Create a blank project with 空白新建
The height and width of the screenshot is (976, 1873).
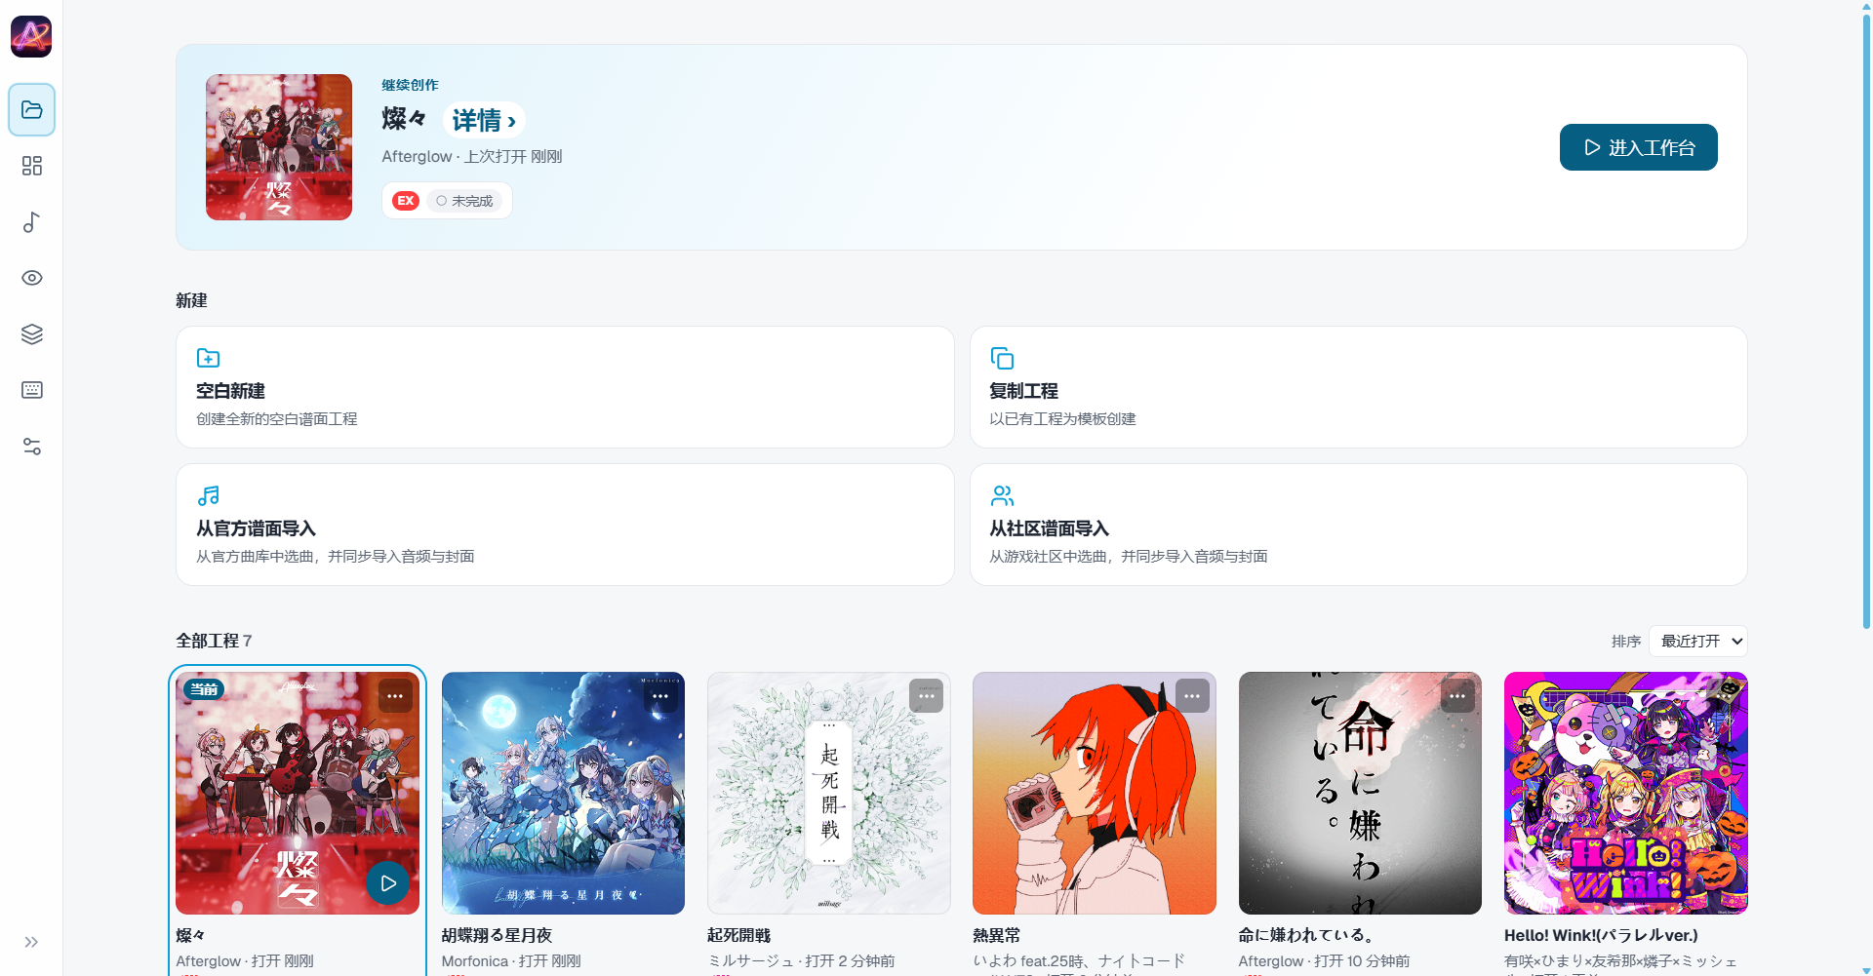[565, 387]
